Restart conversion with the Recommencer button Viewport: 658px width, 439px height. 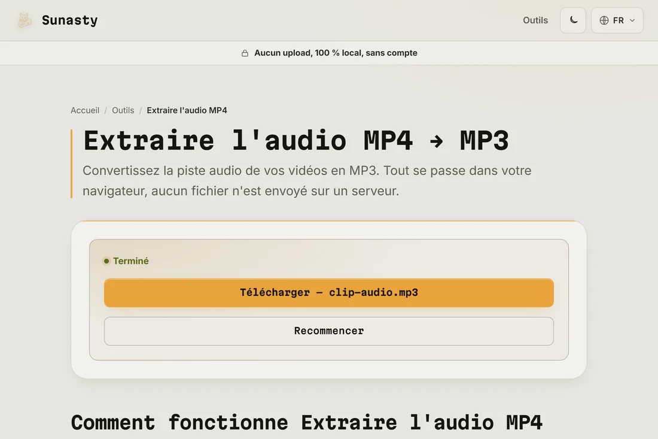[x=328, y=331]
